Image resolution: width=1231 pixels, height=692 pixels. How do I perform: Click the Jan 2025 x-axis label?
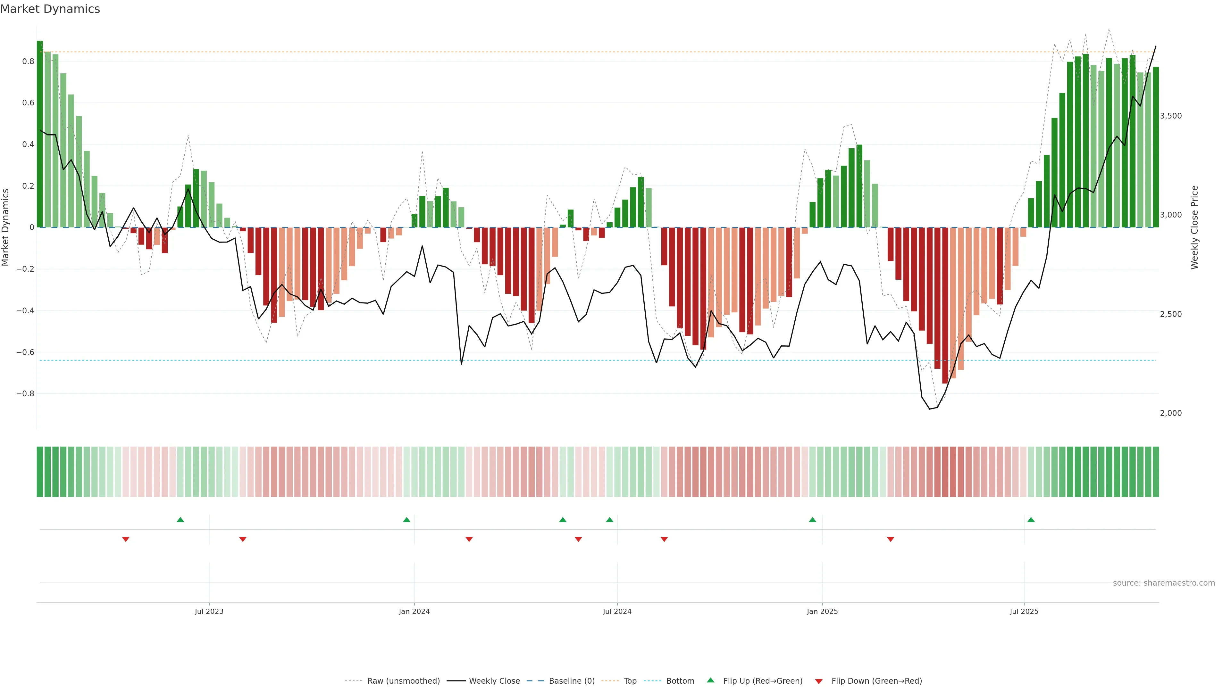(822, 611)
